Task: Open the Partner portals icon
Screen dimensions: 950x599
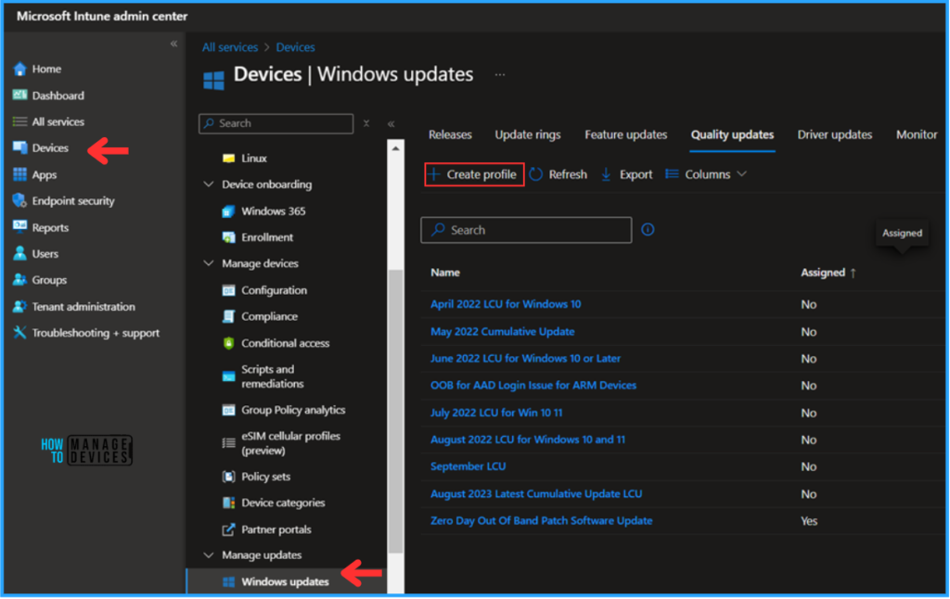Action: click(228, 529)
